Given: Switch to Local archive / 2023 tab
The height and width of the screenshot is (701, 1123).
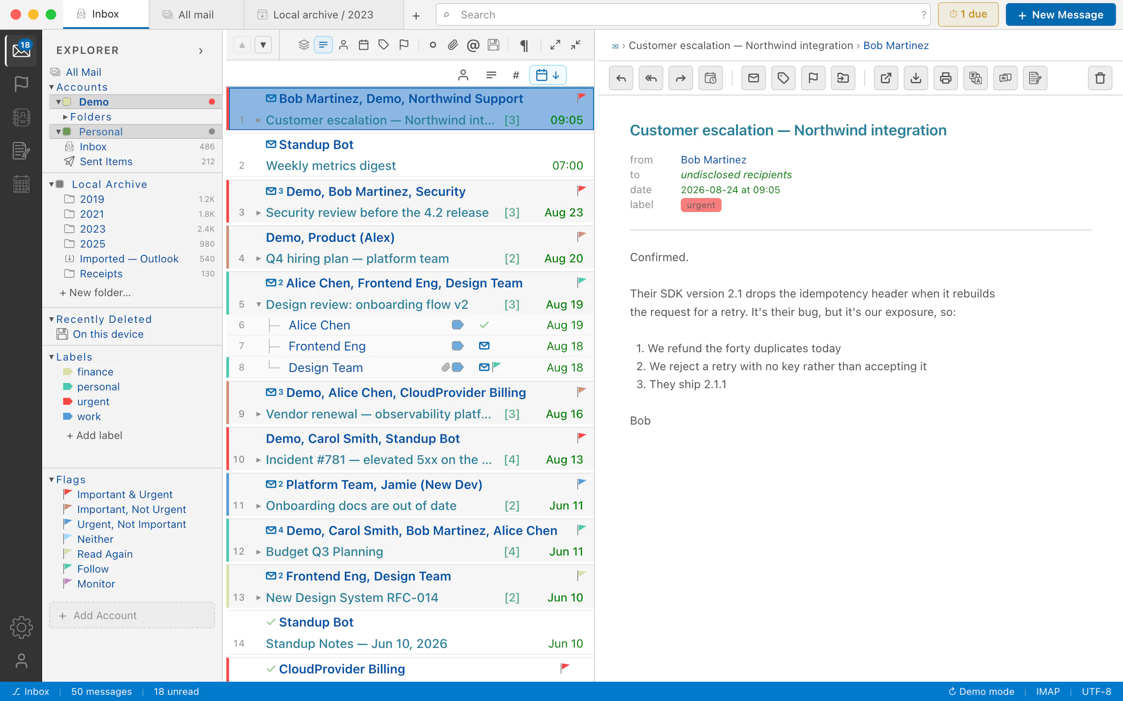Looking at the screenshot, I should pos(323,14).
